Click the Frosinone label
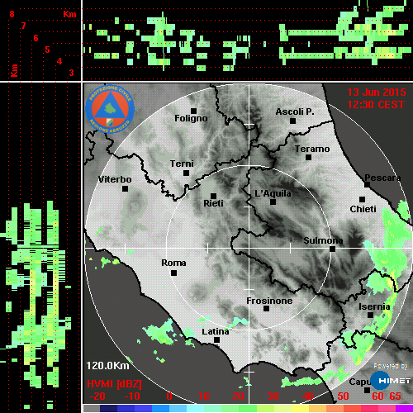 click(x=269, y=301)
